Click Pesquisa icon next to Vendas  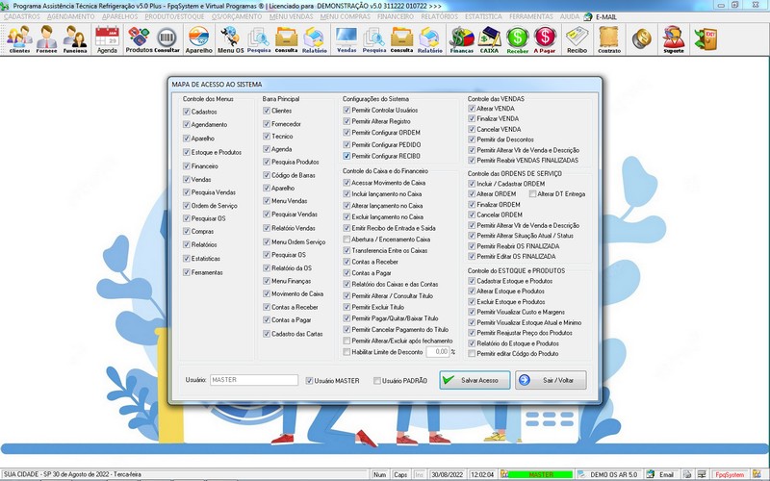(374, 39)
